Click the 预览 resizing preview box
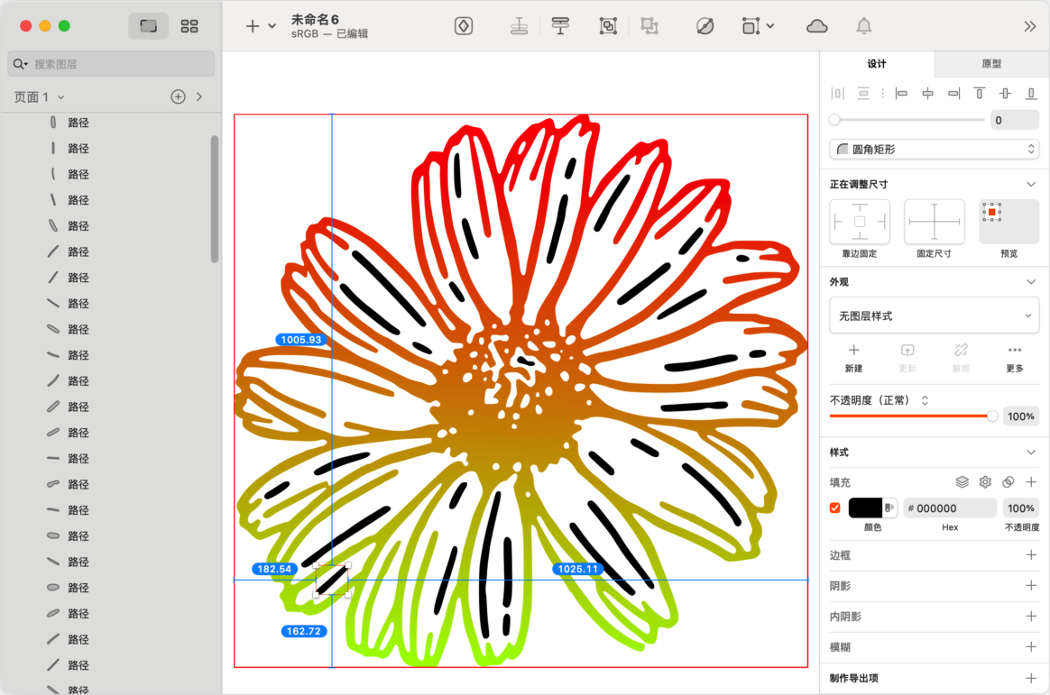This screenshot has width=1050, height=695. tap(1009, 222)
